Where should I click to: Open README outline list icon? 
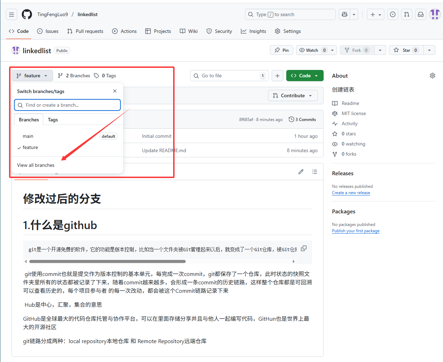coord(315,172)
